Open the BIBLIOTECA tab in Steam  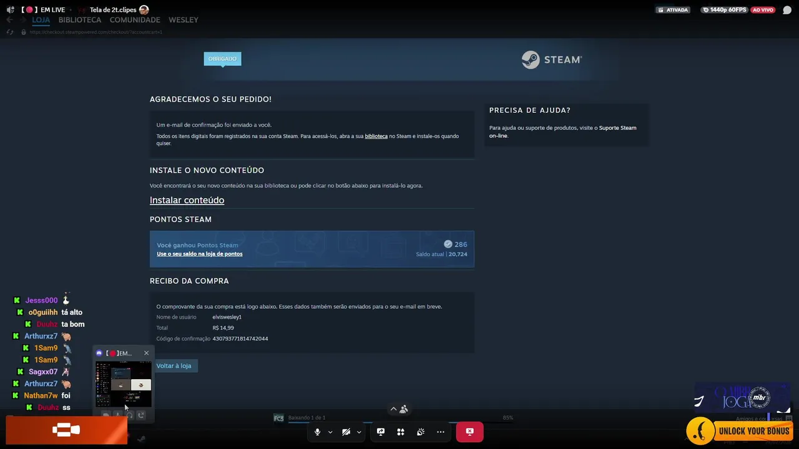(80, 20)
